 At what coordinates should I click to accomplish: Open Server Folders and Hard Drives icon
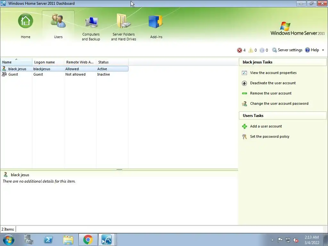click(x=124, y=21)
